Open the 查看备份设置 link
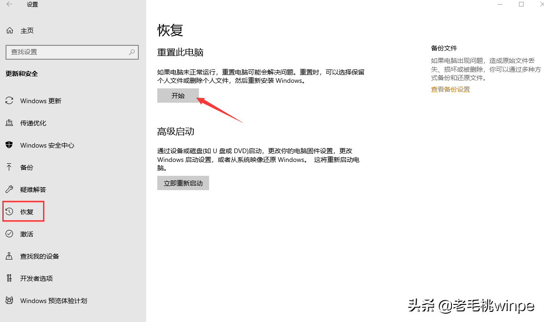This screenshot has width=544, height=322. (451, 89)
